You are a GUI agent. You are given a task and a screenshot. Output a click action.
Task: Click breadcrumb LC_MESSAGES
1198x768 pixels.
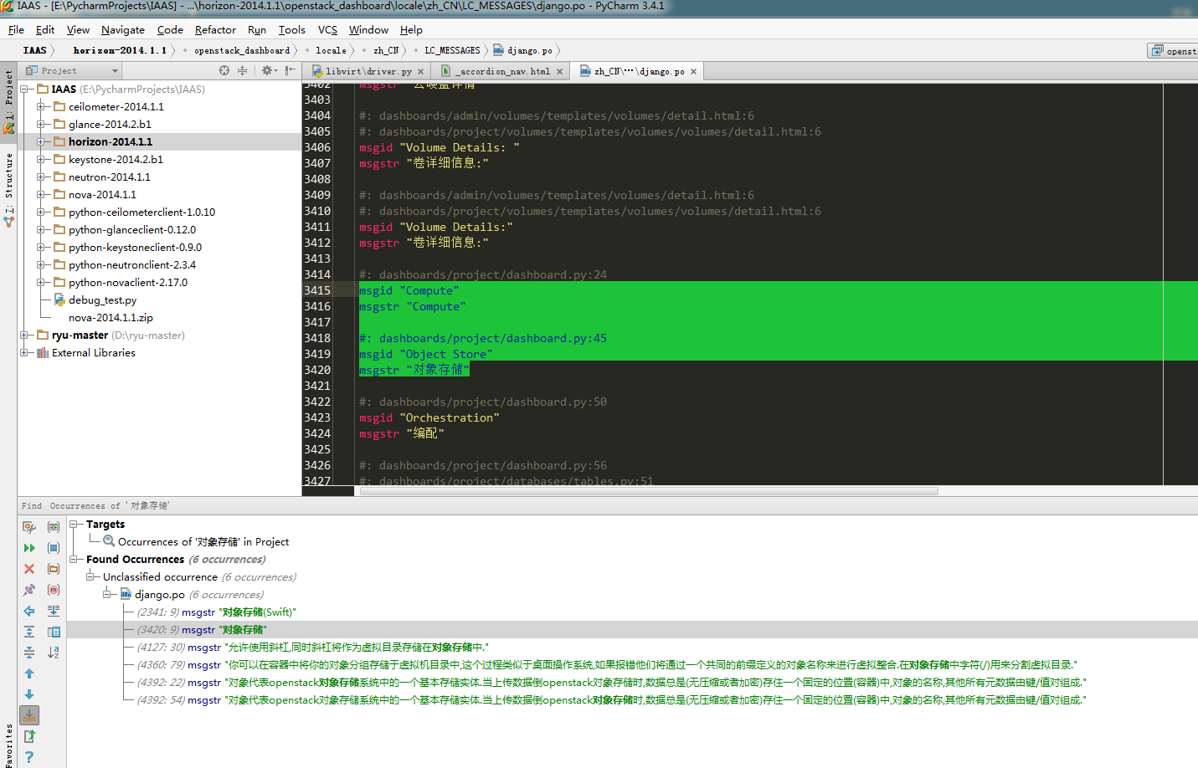[452, 50]
